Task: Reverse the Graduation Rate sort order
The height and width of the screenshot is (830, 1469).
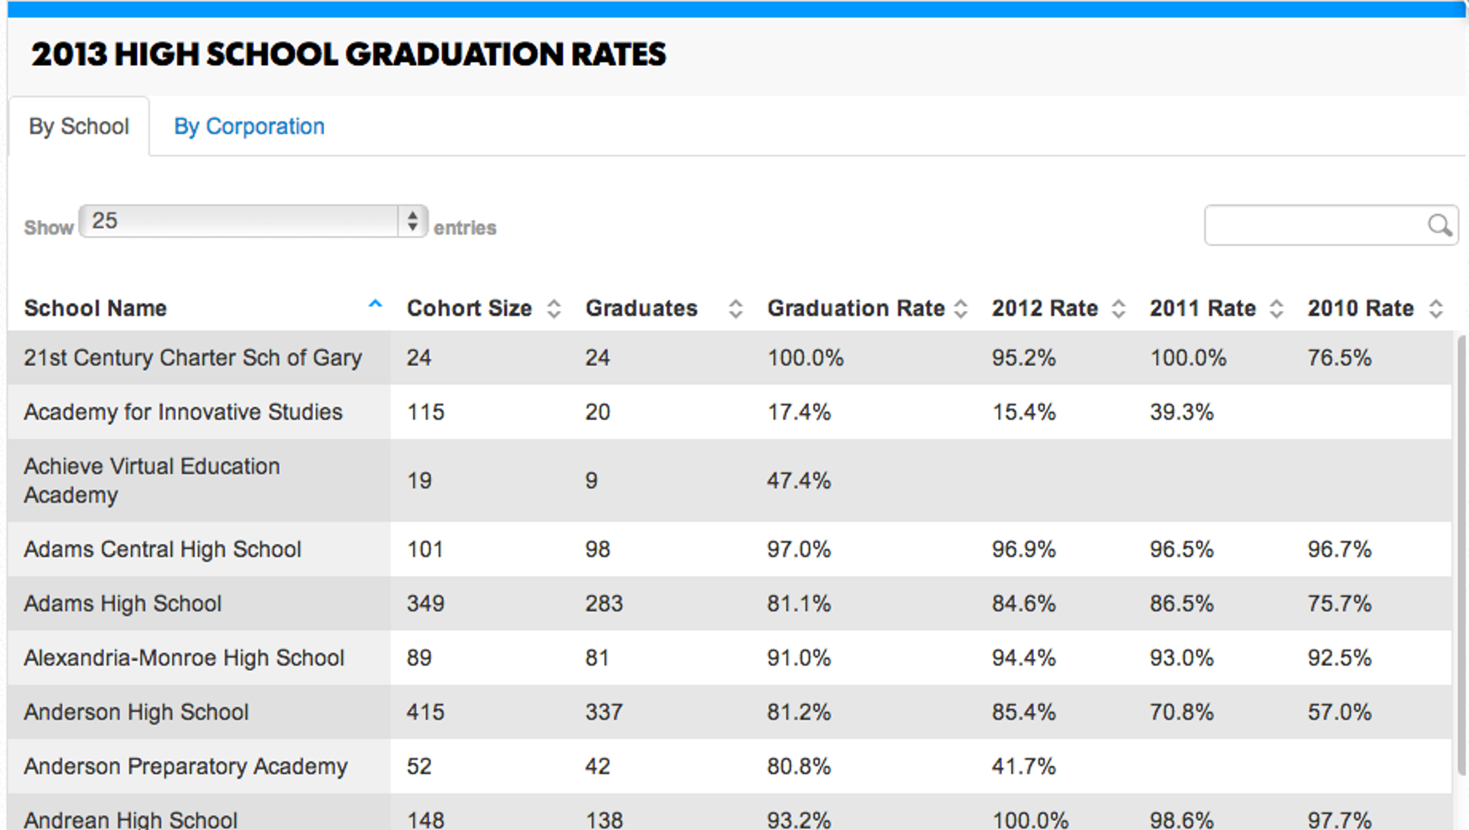Action: tap(961, 308)
